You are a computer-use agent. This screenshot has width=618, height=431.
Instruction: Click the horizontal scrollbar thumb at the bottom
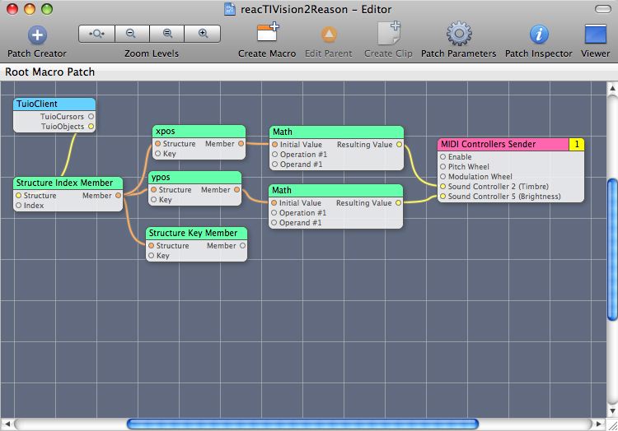pyautogui.click(x=302, y=424)
